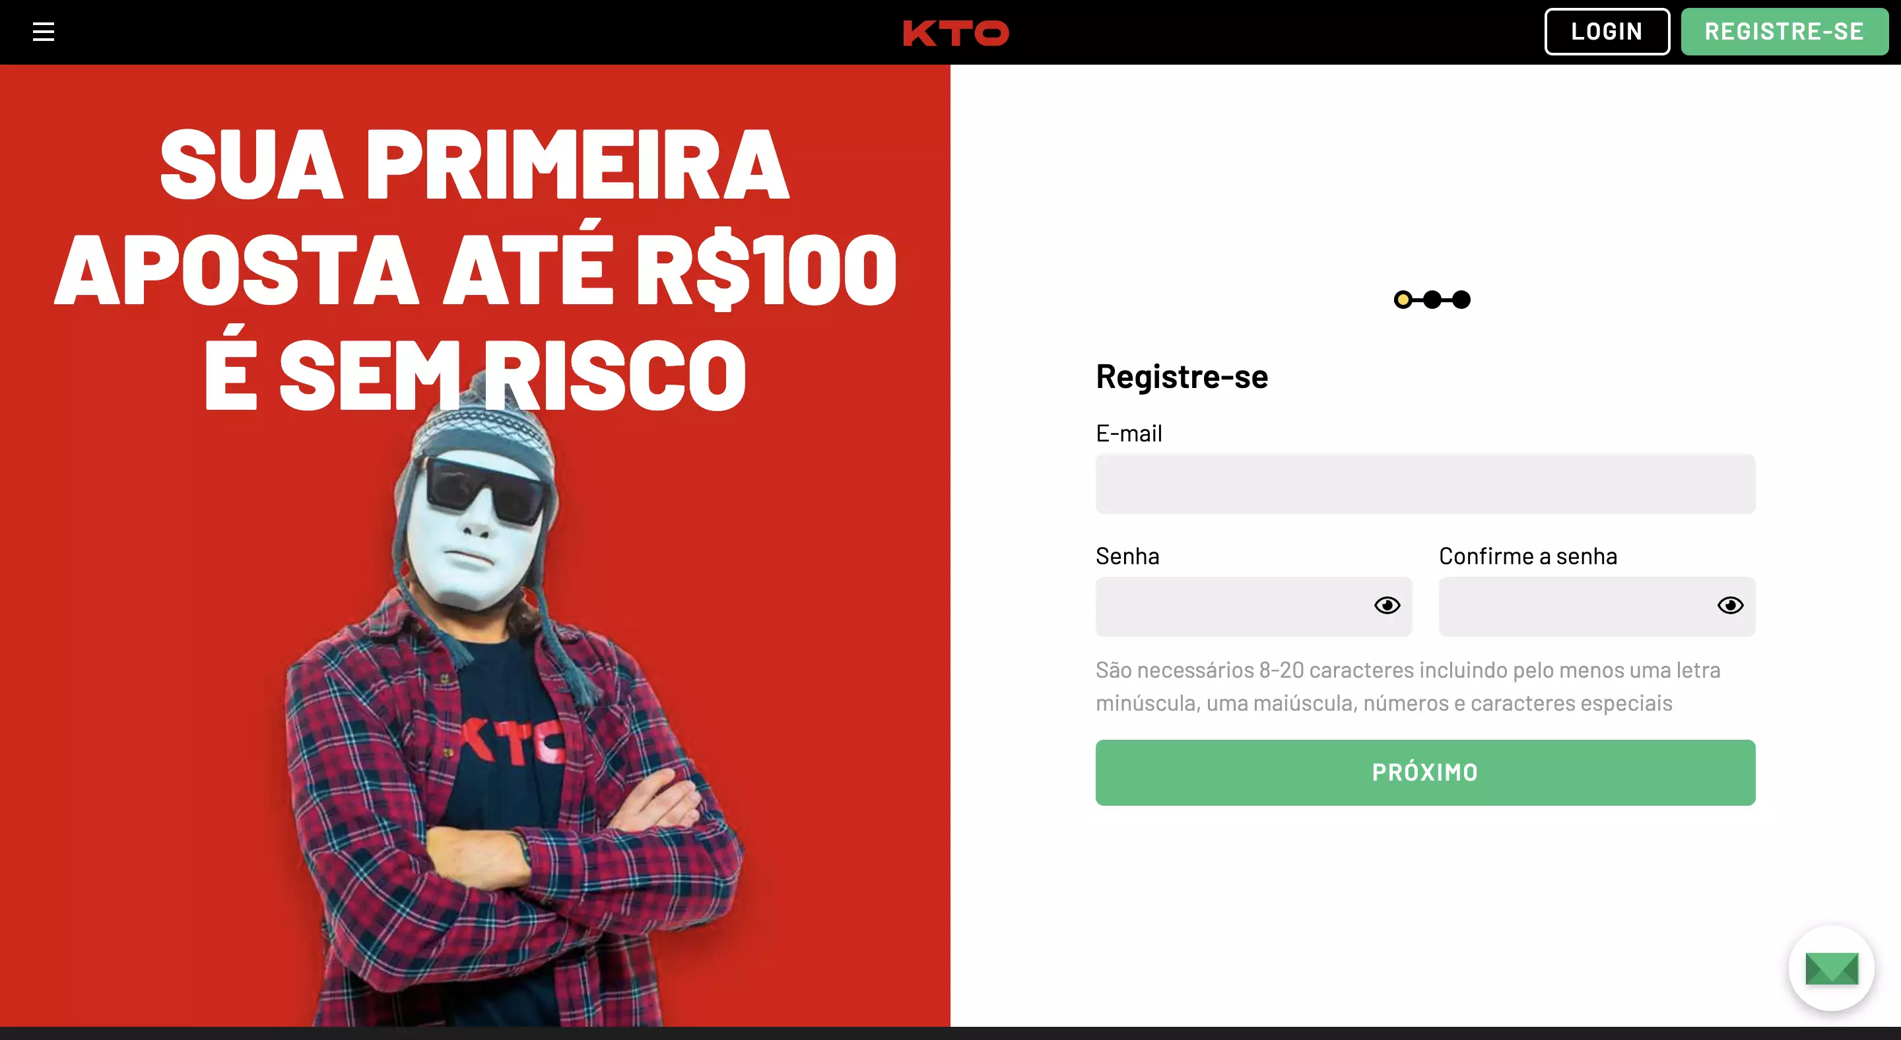This screenshot has width=1901, height=1040.
Task: Select the first yellow step indicator dot
Action: pos(1403,300)
